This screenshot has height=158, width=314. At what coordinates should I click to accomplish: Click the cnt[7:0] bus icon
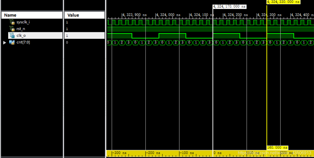pos(12,42)
